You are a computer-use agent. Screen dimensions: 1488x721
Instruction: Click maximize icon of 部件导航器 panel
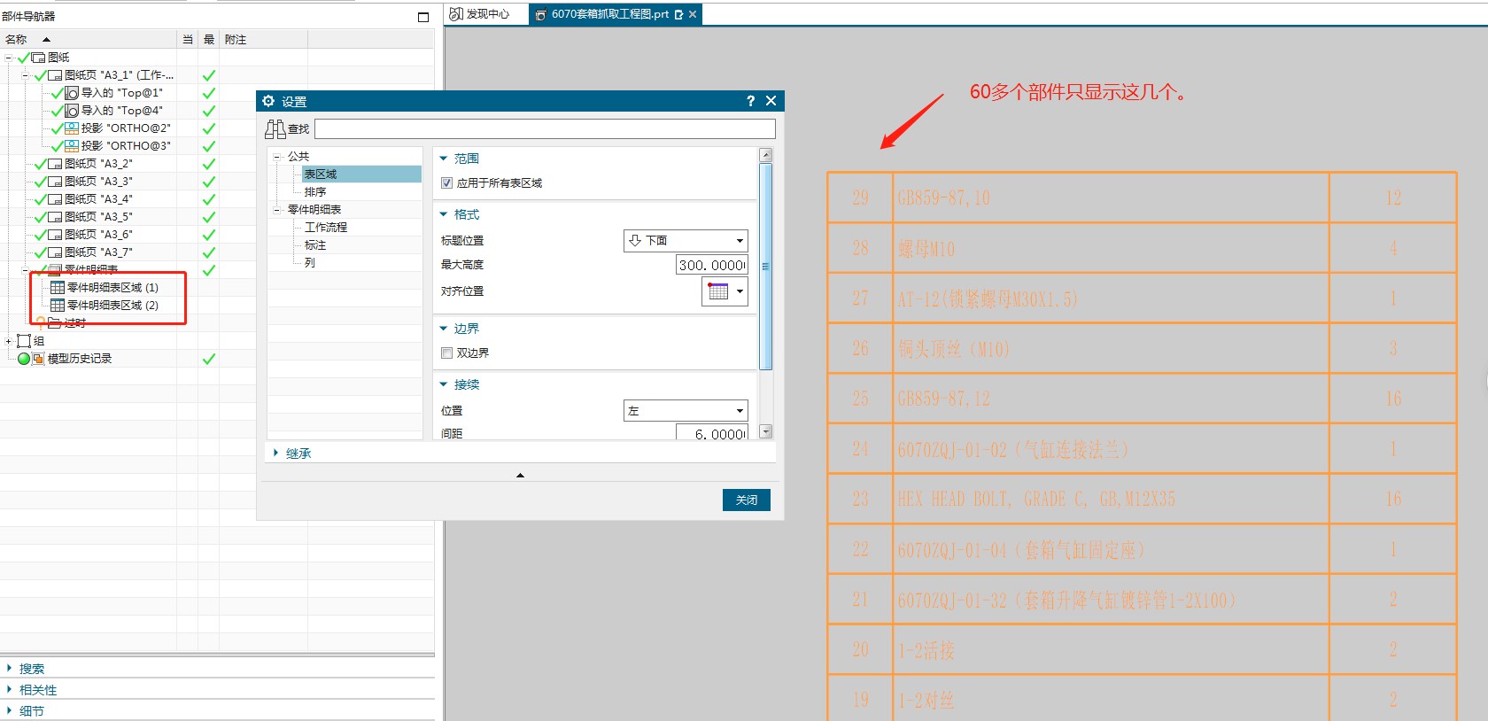(423, 17)
